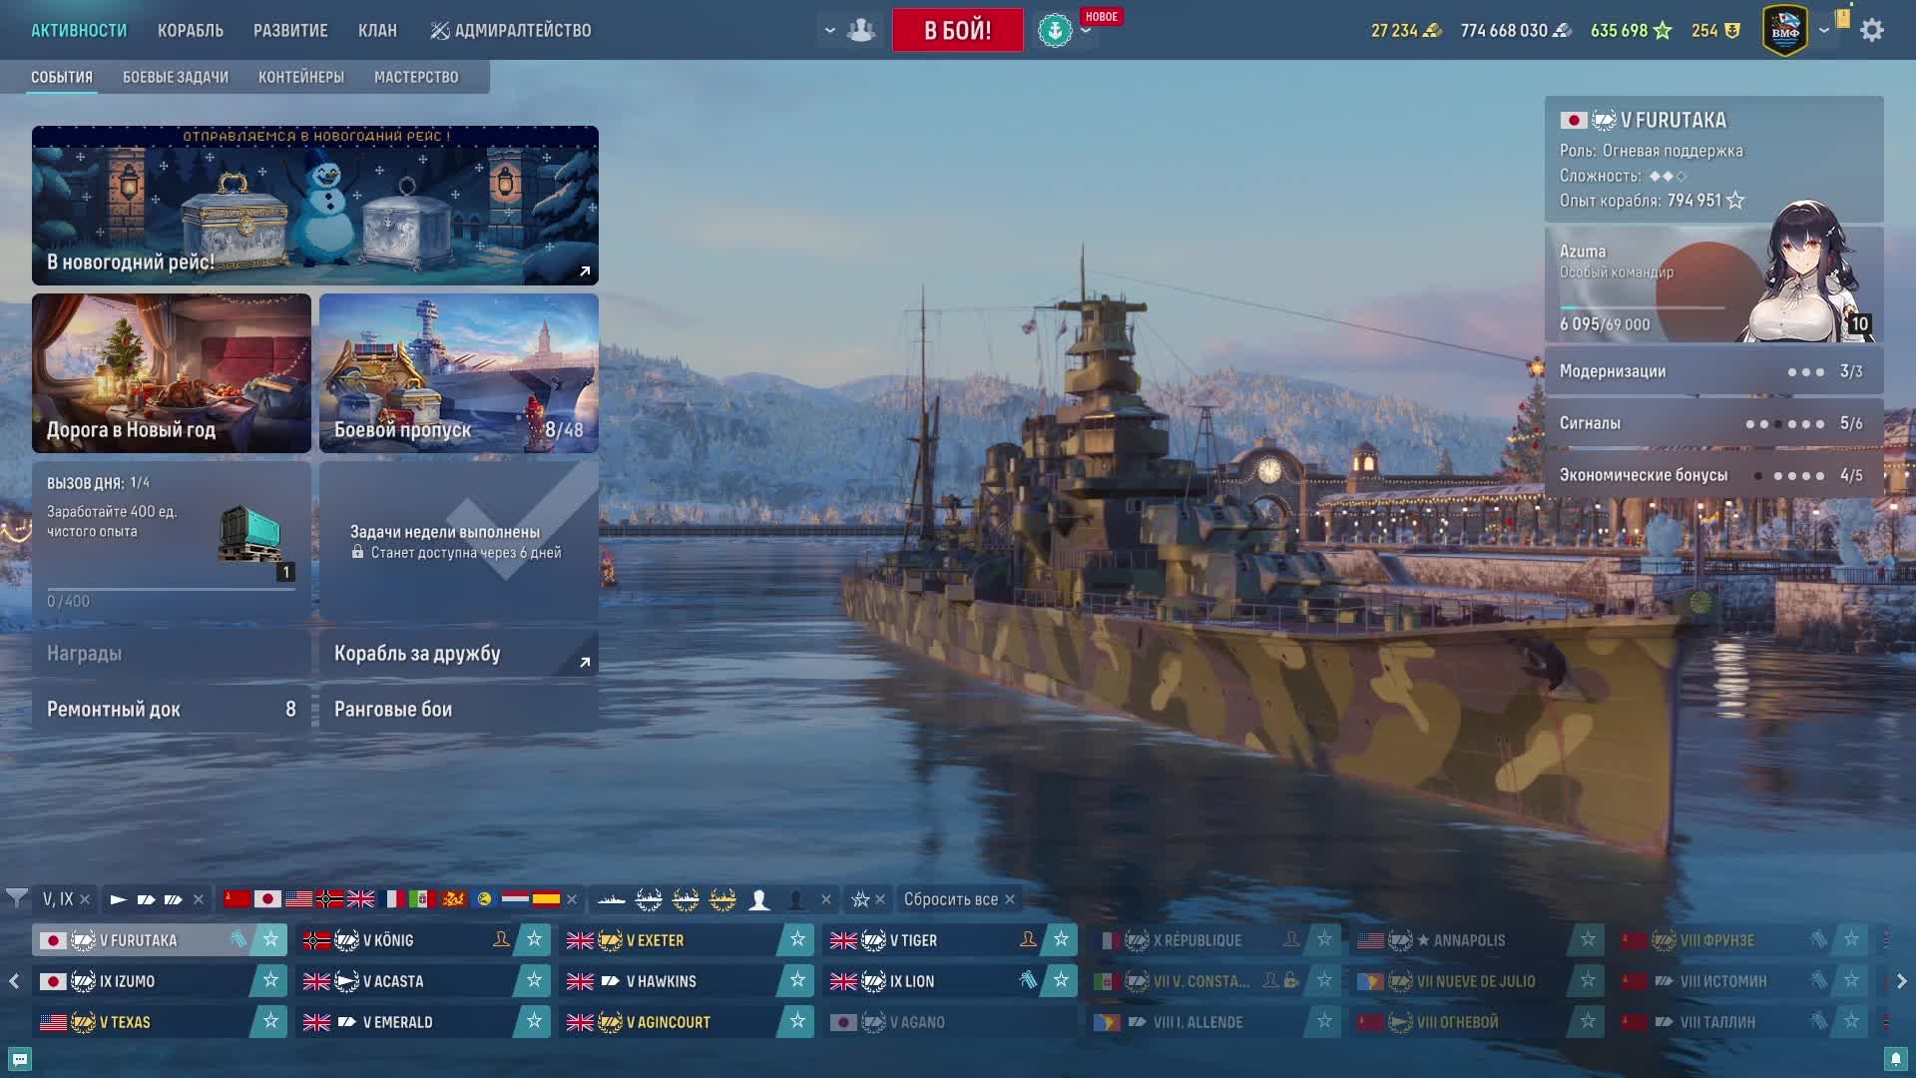The image size is (1916, 1078).
Task: Open the Боевой пропуск event thumbnail
Action: pos(459,373)
